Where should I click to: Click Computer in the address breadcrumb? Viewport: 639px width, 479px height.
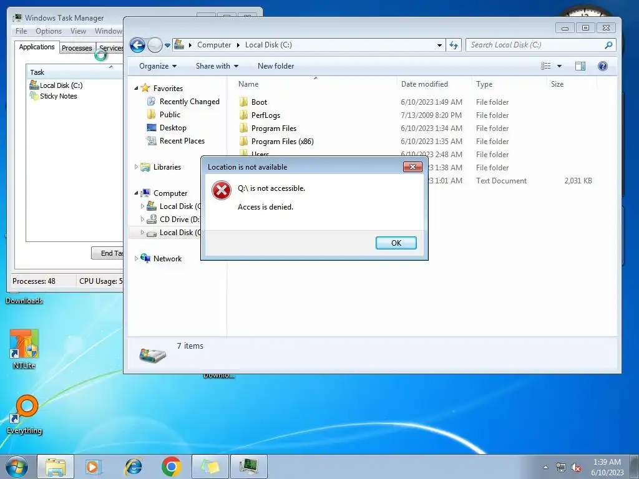click(x=214, y=45)
